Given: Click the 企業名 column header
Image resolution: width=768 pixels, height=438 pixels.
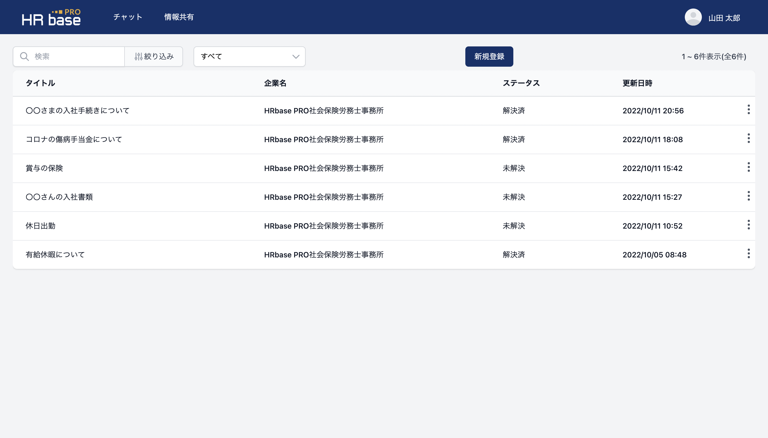Looking at the screenshot, I should click(x=275, y=83).
